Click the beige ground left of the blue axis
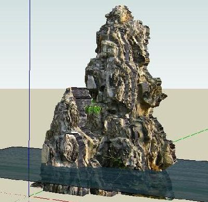The height and width of the screenshot is (202, 208). coord(14,118)
